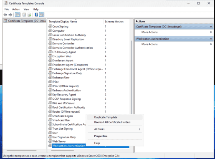Collapse the Workstation Authentication actions section
215x159 pixels.
(x=211, y=39)
